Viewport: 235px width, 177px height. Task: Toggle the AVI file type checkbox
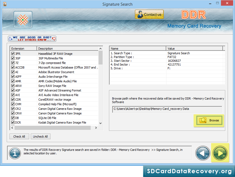(13, 95)
